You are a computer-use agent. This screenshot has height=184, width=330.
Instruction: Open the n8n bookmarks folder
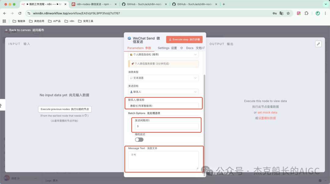[69, 21]
